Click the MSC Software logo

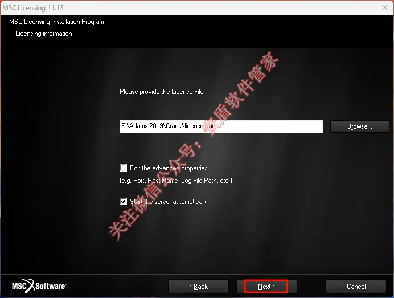tap(39, 286)
